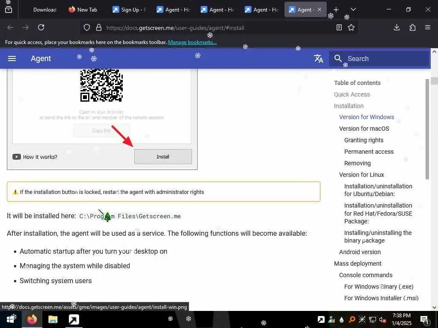Reload the current docs page
Viewport: 438px width, 328px height.
click(x=41, y=27)
